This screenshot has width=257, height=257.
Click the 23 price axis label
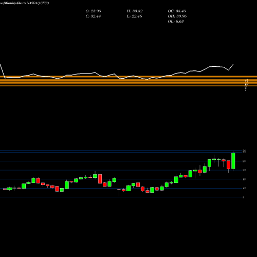[244, 170]
